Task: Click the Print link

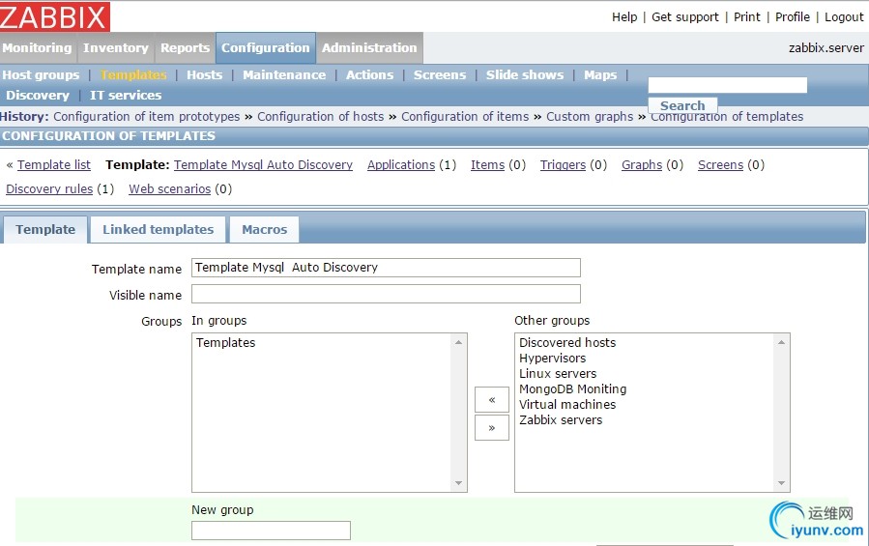Action: (x=747, y=17)
